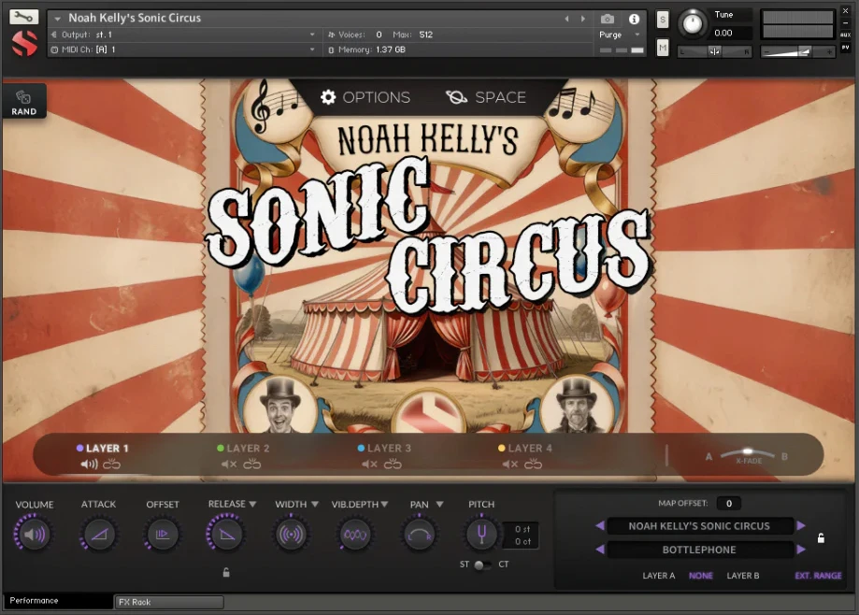Select previous library with purple left arrow
The image size is (859, 615).
600,525
